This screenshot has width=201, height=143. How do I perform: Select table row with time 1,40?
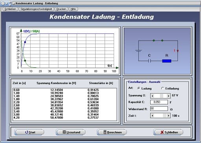(x=65, y=96)
